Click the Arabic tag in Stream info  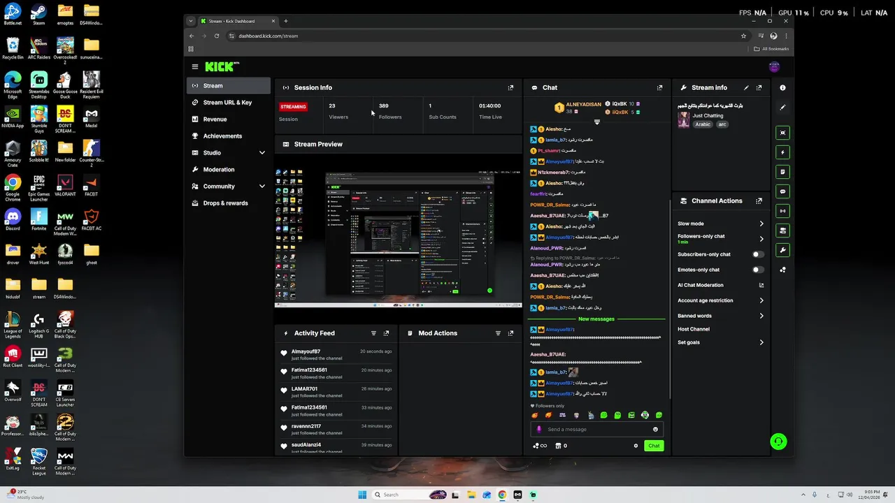click(x=703, y=124)
